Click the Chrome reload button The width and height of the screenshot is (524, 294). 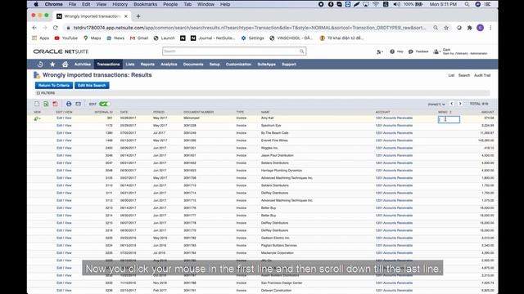(56, 28)
